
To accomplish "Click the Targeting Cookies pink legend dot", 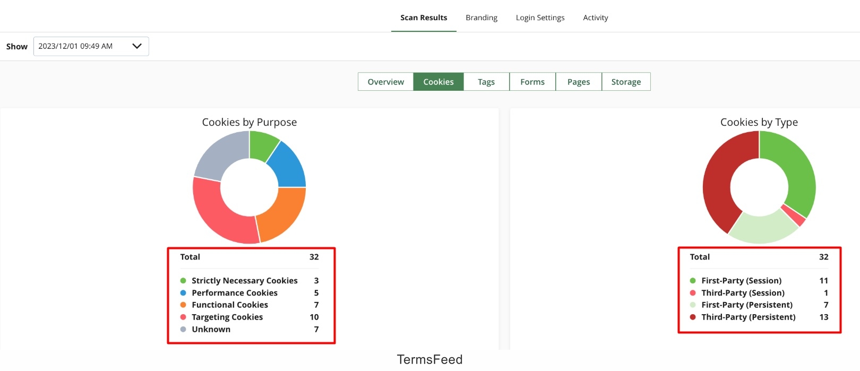I will click(x=183, y=317).
